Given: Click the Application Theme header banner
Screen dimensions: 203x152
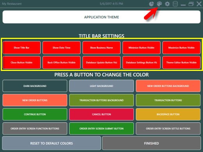Looking at the screenshot, I should [x=101, y=17].
